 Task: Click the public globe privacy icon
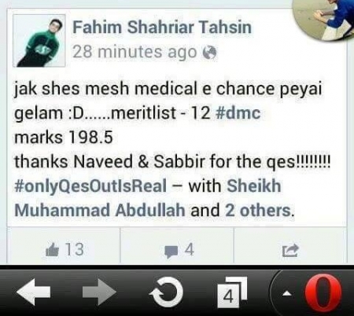(210, 53)
